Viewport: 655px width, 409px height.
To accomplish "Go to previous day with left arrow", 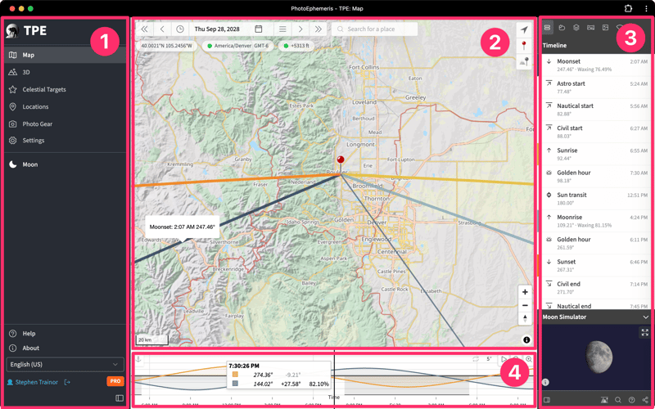I will pos(162,29).
